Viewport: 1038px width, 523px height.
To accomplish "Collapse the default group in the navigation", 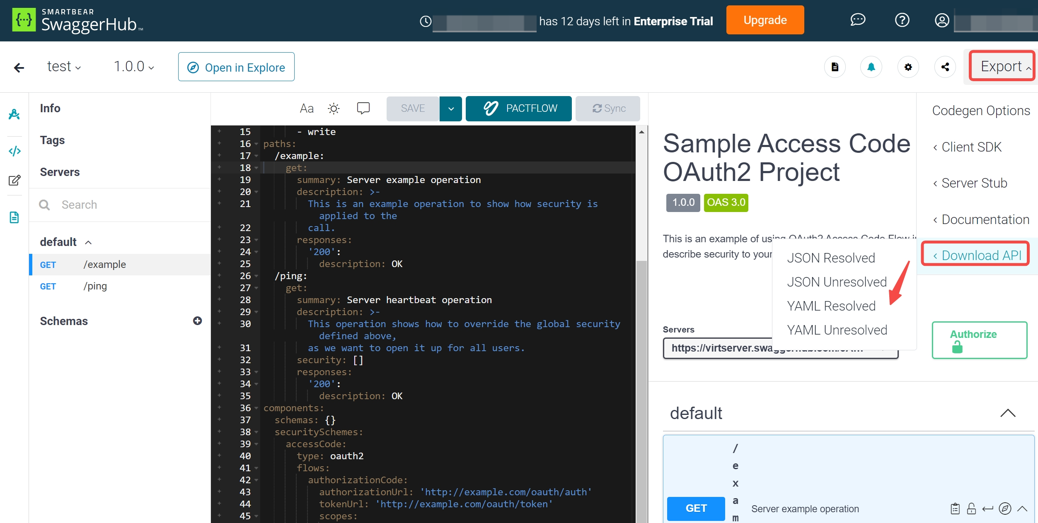I will (88, 242).
